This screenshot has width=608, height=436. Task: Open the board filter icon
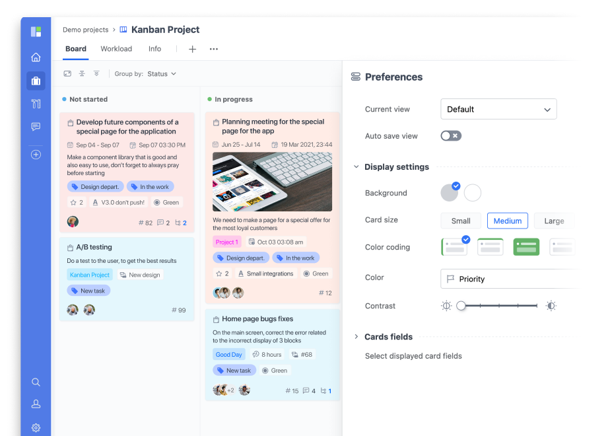(x=96, y=73)
